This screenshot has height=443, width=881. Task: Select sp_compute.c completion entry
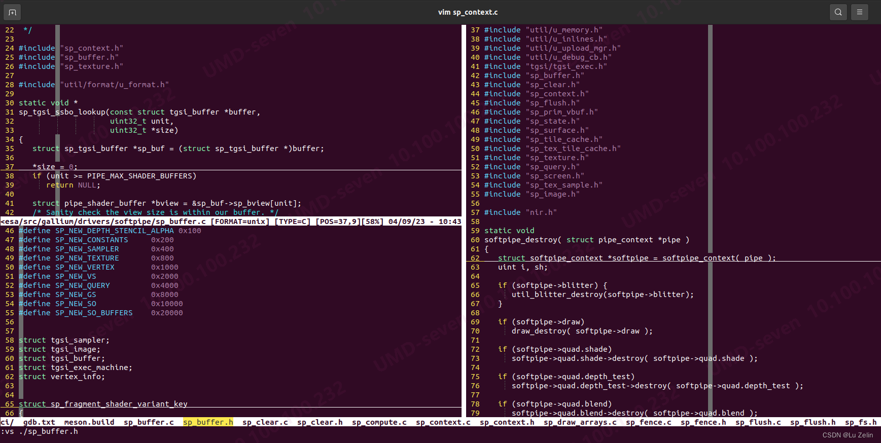coord(379,422)
